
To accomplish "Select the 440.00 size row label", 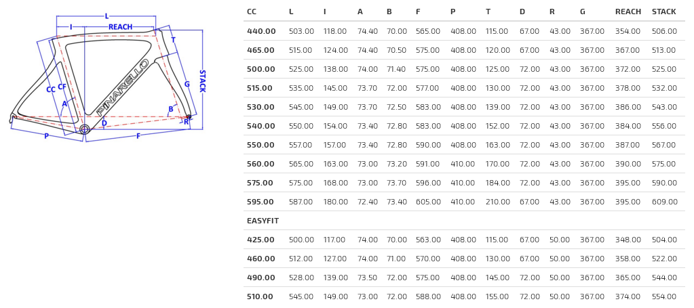I will tap(261, 32).
